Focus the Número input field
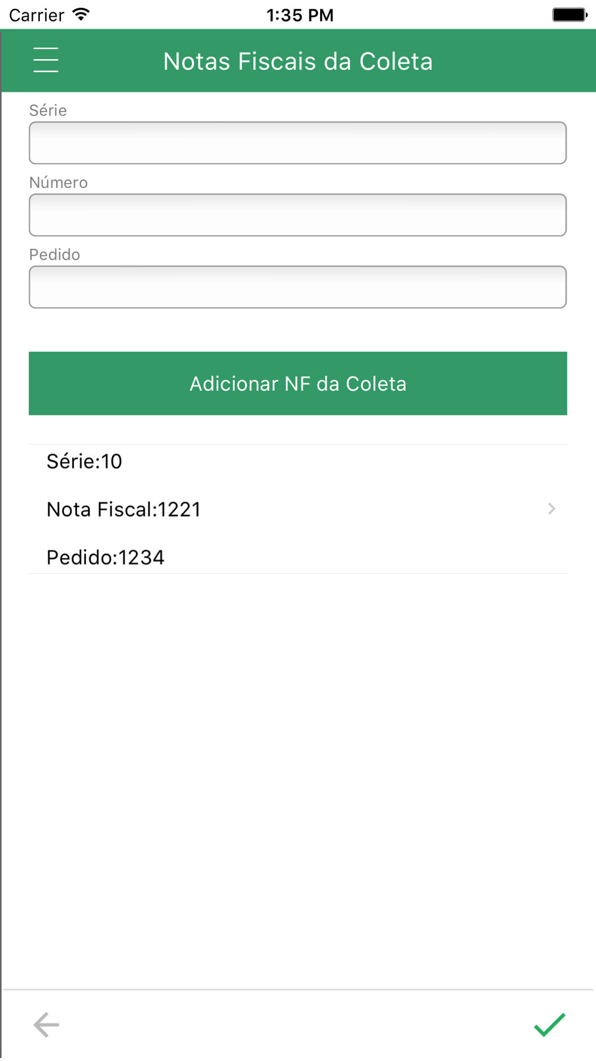The image size is (596, 1061). click(x=297, y=215)
